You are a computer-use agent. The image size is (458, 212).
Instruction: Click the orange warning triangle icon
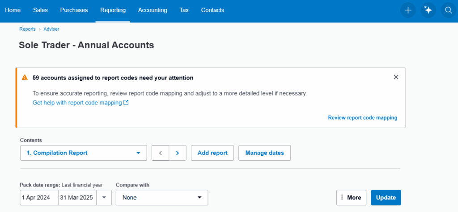point(25,78)
